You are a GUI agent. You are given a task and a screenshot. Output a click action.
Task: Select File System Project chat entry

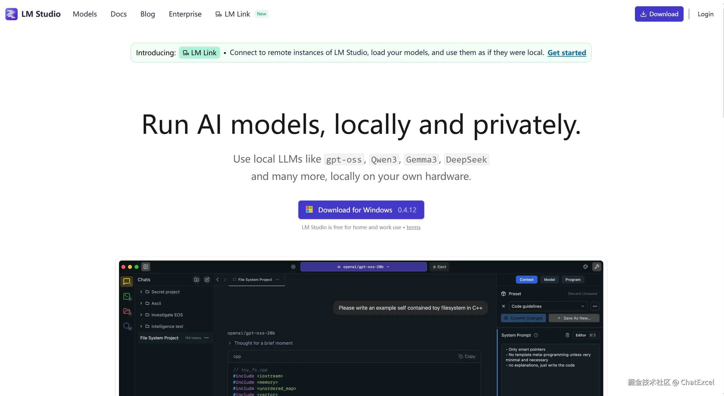[x=159, y=338]
